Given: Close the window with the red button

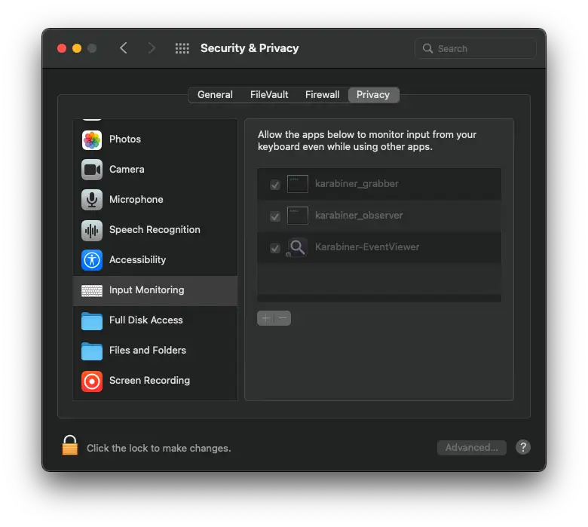Looking at the screenshot, I should [x=62, y=48].
